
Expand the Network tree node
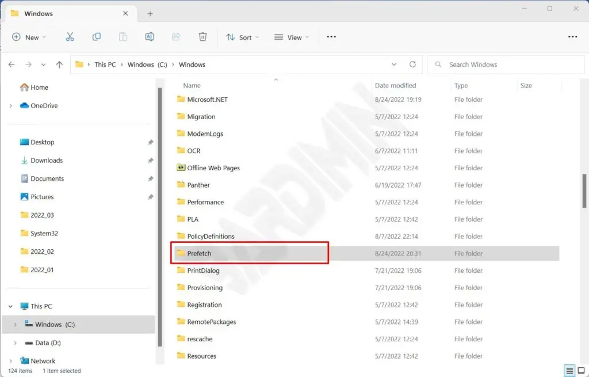[10, 361]
